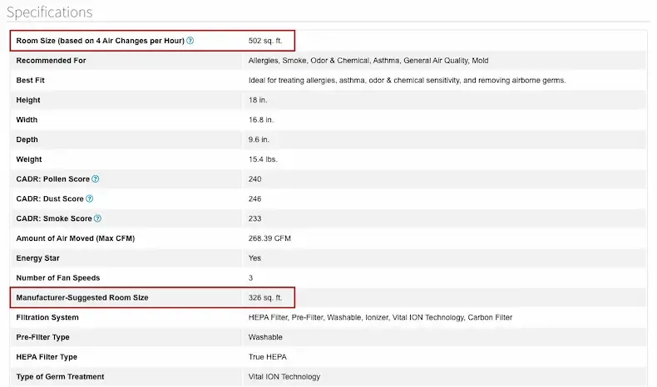Click the Weight value 15.4 lbs.
Screen dimensions: 657x387
263,159
